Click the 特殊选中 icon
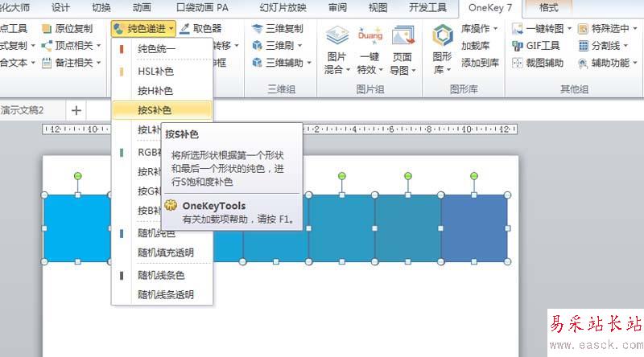Viewport: 644px width, 357px height. click(x=583, y=29)
